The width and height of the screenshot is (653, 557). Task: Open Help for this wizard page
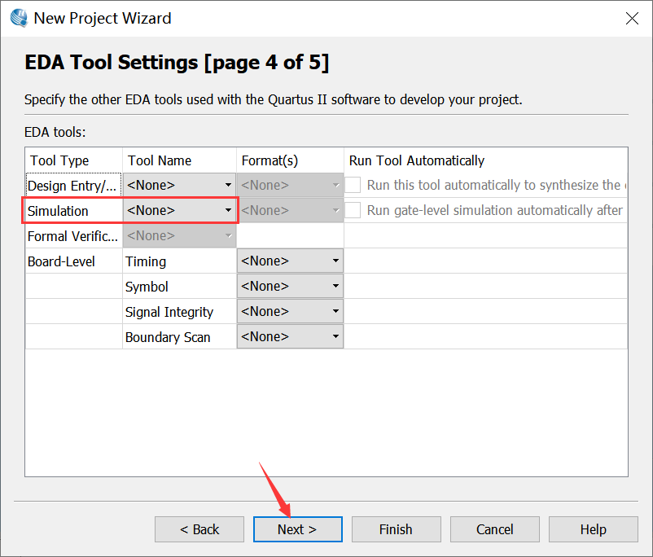tap(593, 529)
